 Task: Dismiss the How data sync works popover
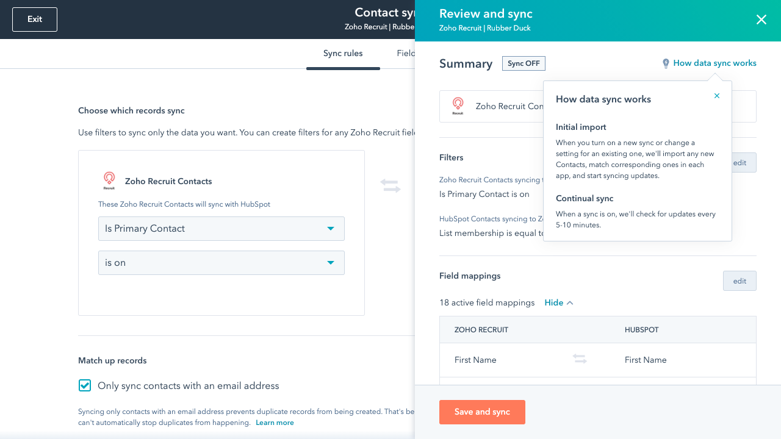[x=717, y=96]
